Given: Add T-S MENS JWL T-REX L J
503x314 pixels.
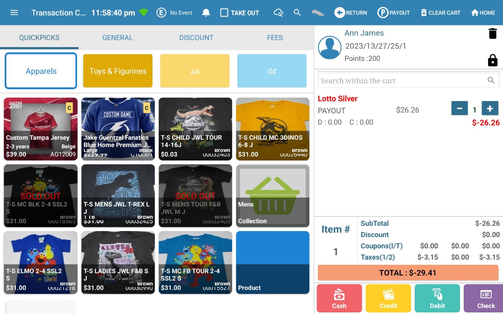Looking at the screenshot, I should coord(118,196).
